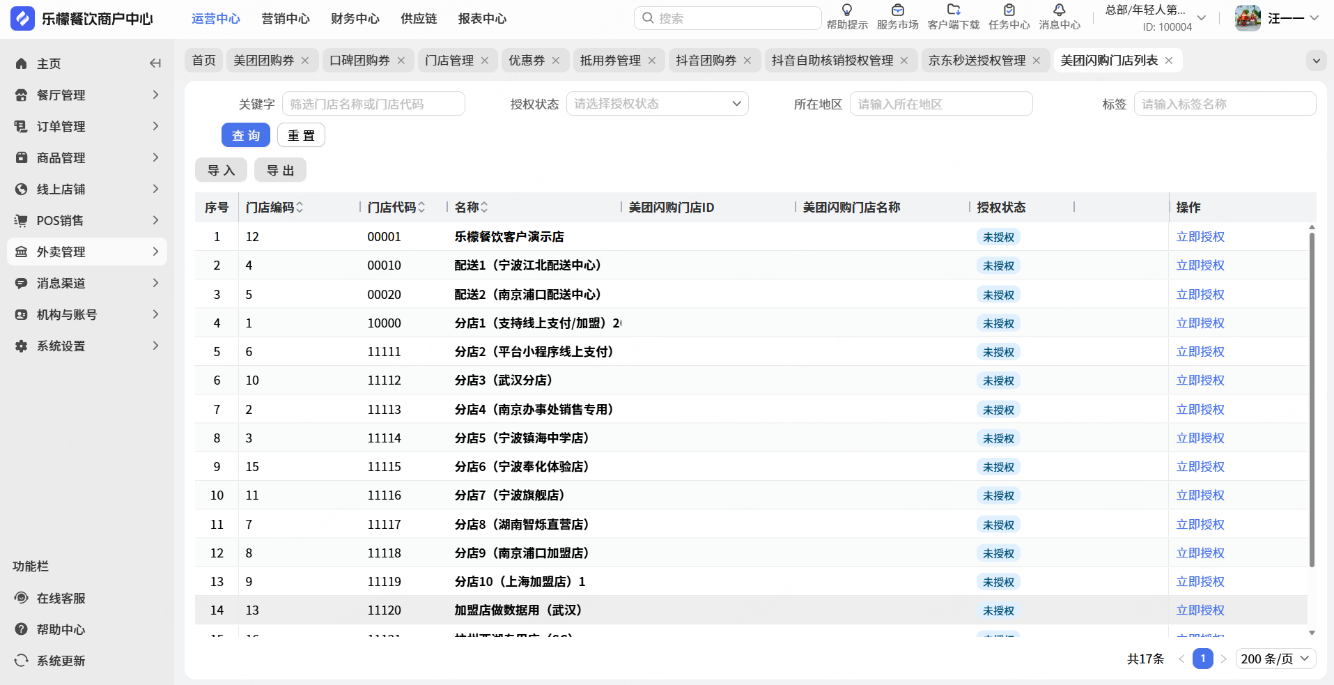
Task: Open the 授权状态 dropdown
Action: point(657,104)
